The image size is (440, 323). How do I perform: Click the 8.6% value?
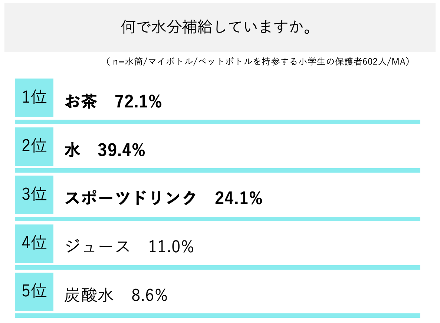150,295
